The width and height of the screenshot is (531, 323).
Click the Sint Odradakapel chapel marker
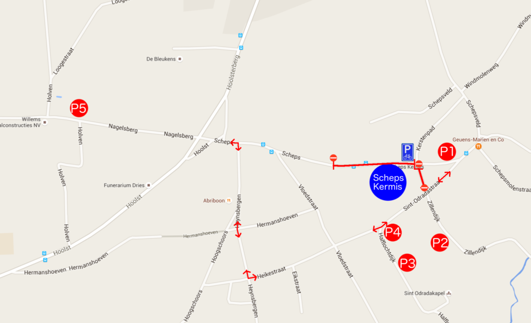click(449, 293)
